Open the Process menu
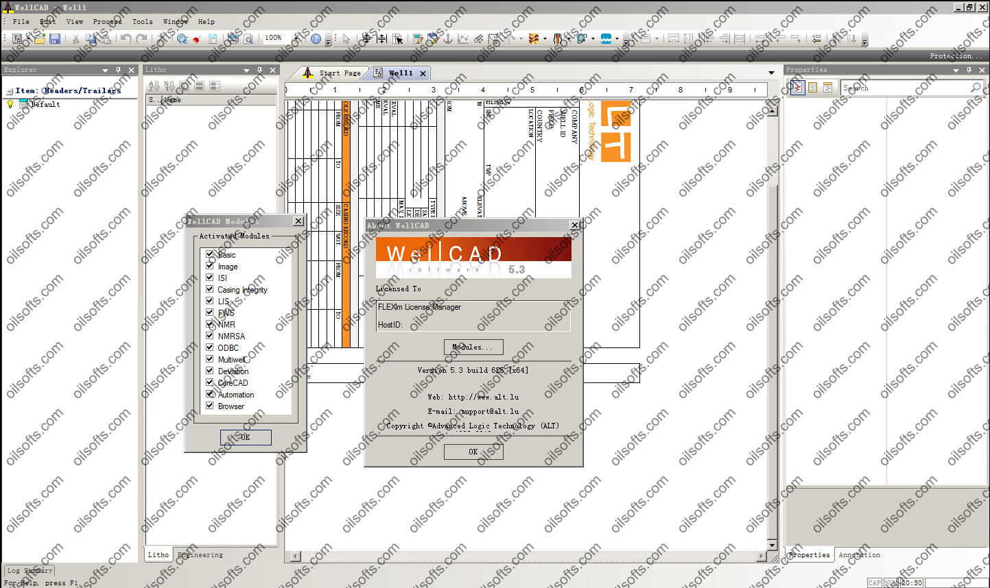990x588 pixels. [x=107, y=21]
